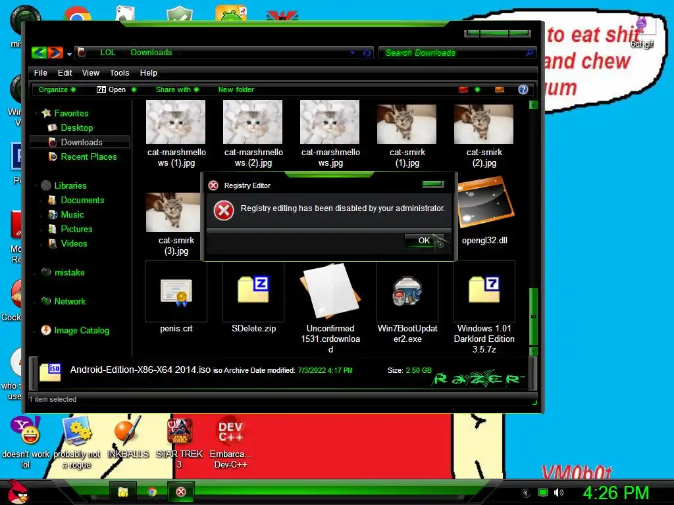674x505 pixels.
Task: Open the view options dropdown dot
Action: (x=477, y=89)
